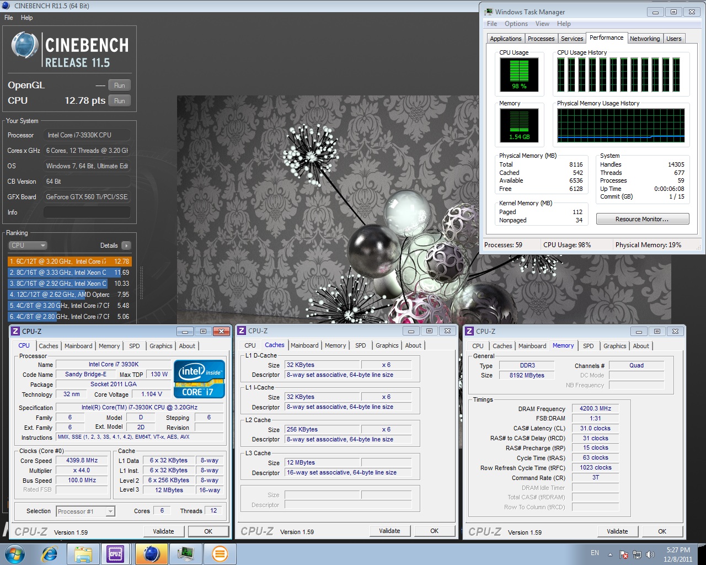Open Windows Explorer folder taskbar icon

(83, 554)
